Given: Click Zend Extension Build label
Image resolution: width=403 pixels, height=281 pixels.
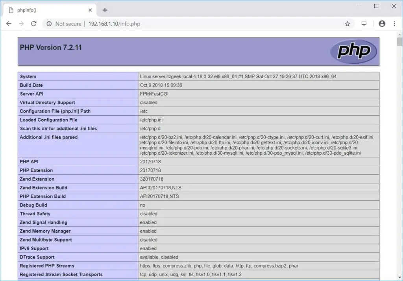Looking at the screenshot, I should [43, 188].
